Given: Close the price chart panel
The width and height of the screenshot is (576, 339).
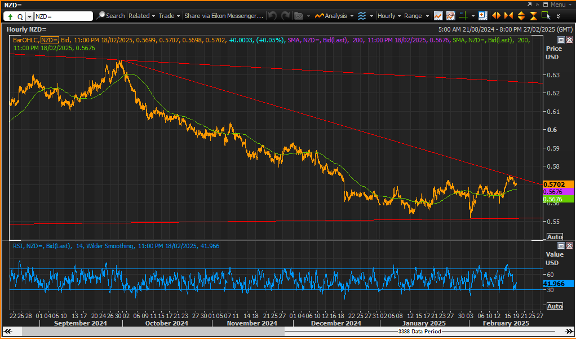Looking at the screenshot, I should (569, 39).
